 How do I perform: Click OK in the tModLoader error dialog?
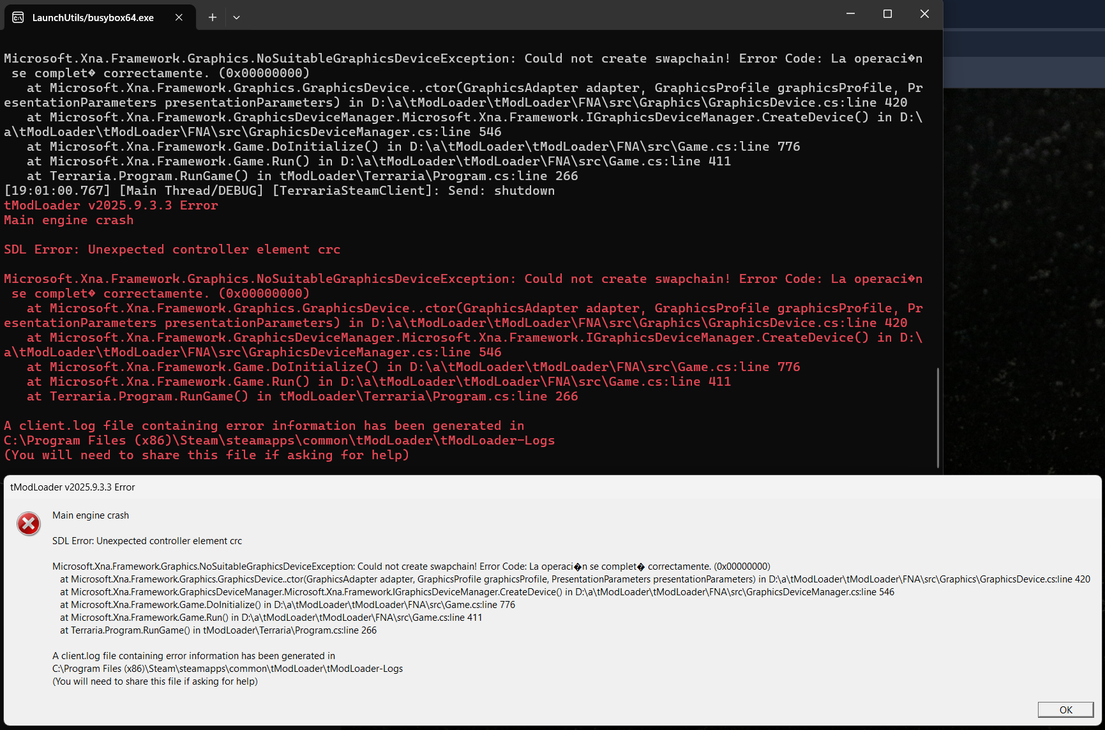[1065, 710]
